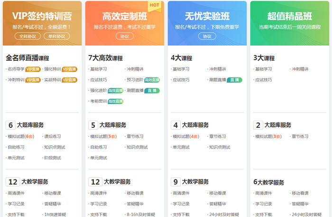Click 高效直播 badge beside 考前密训
Image resolution: width=332 pixels, height=217 pixels.
pyautogui.click(x=115, y=101)
